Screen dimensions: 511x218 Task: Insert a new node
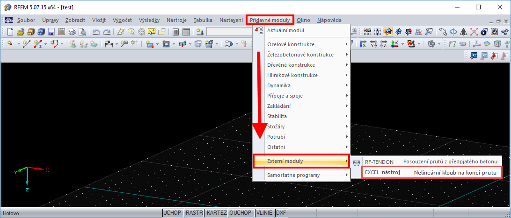[x=10, y=43]
